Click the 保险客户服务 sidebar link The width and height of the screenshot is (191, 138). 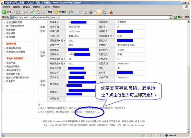pyautogui.click(x=13, y=66)
